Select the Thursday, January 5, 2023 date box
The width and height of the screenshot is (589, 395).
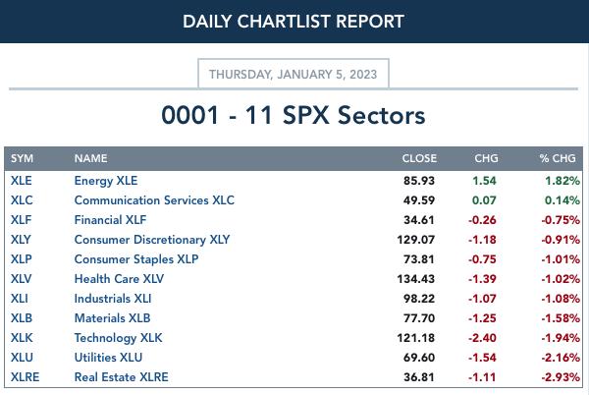click(294, 74)
